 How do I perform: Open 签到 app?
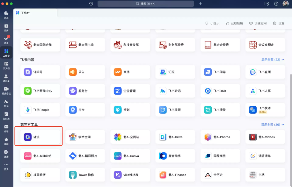coord(130,110)
